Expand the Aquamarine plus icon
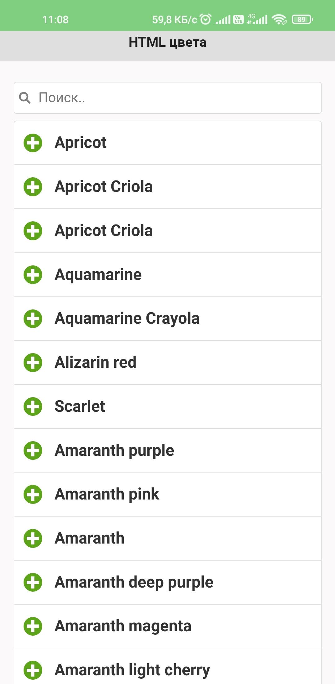Image resolution: width=335 pixels, height=684 pixels. coord(33,275)
